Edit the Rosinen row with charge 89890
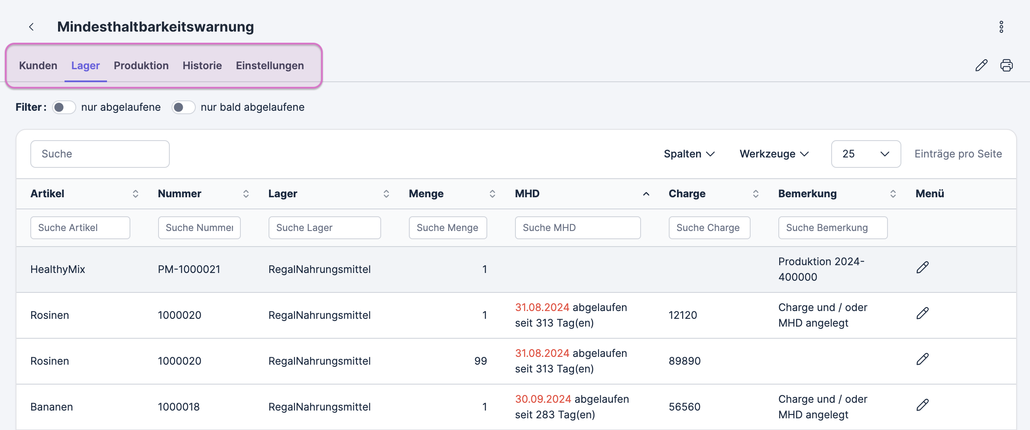Screen dimensions: 1030x430 pyautogui.click(x=922, y=359)
